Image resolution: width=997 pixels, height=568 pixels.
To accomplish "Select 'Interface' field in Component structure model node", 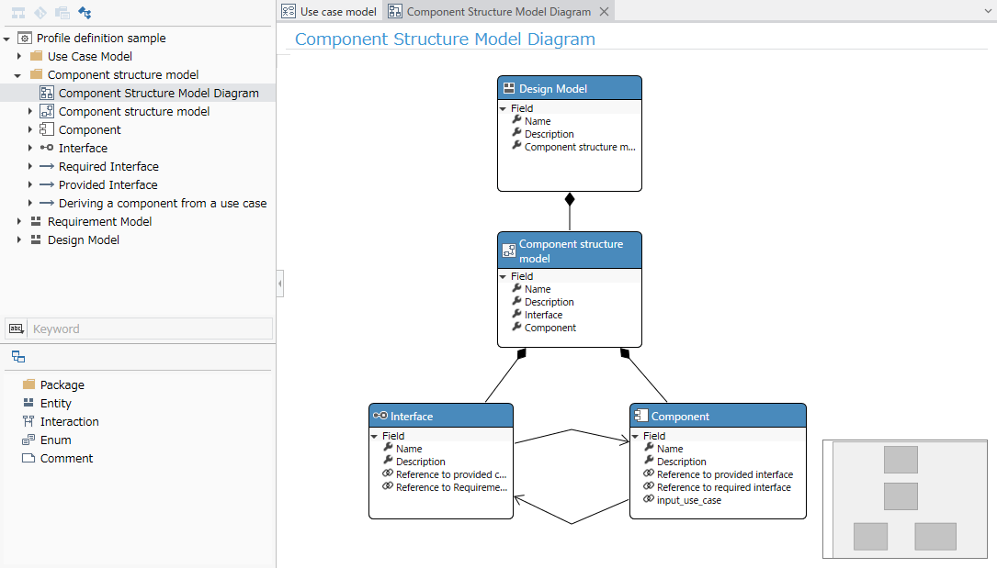I will pos(544,315).
